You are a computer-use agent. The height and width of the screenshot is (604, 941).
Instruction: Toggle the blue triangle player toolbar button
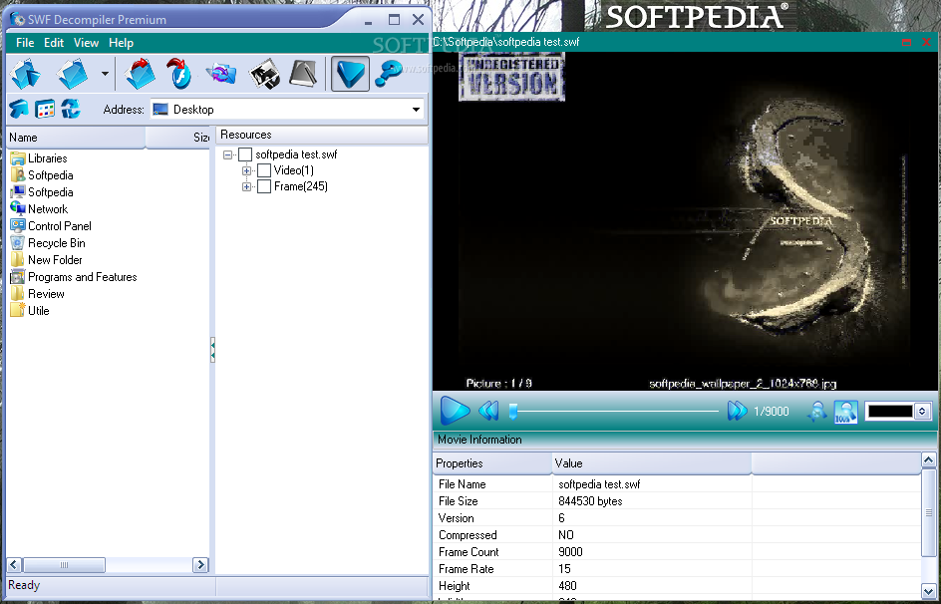click(x=350, y=74)
